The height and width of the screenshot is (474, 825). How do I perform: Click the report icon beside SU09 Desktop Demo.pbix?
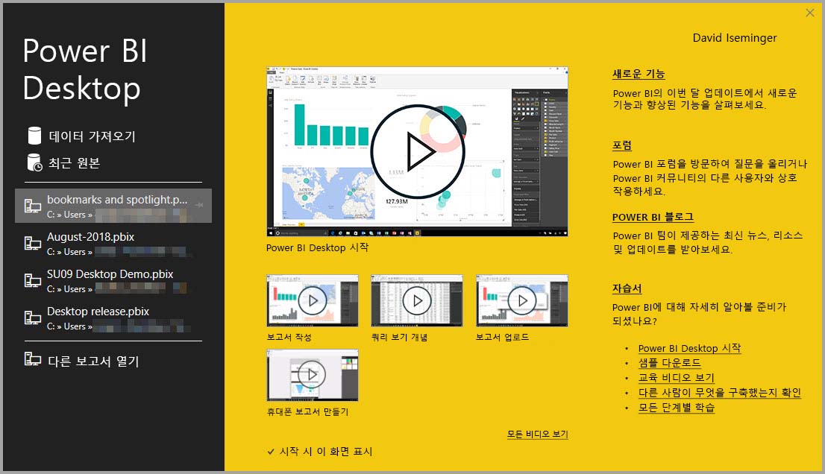(x=33, y=281)
